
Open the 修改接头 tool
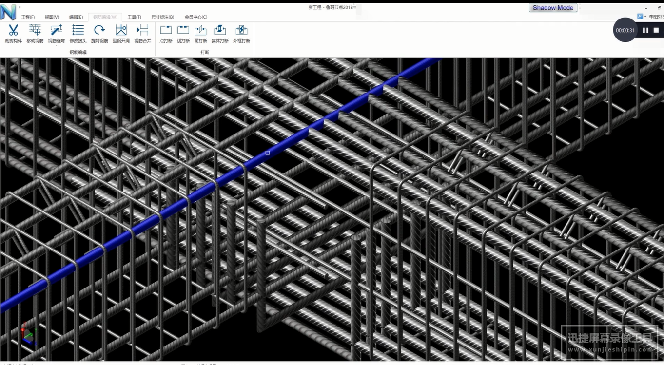[x=78, y=34]
